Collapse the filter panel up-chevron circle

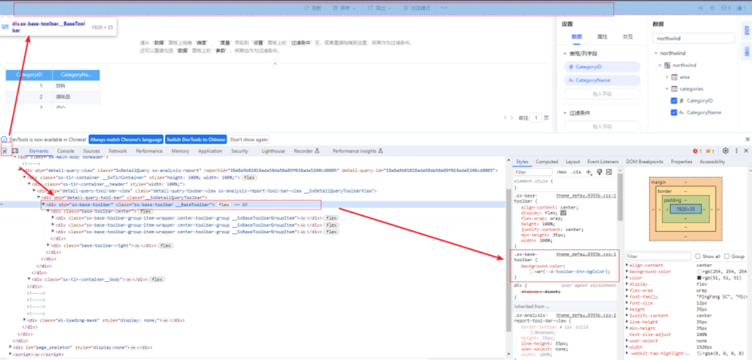coord(275,63)
